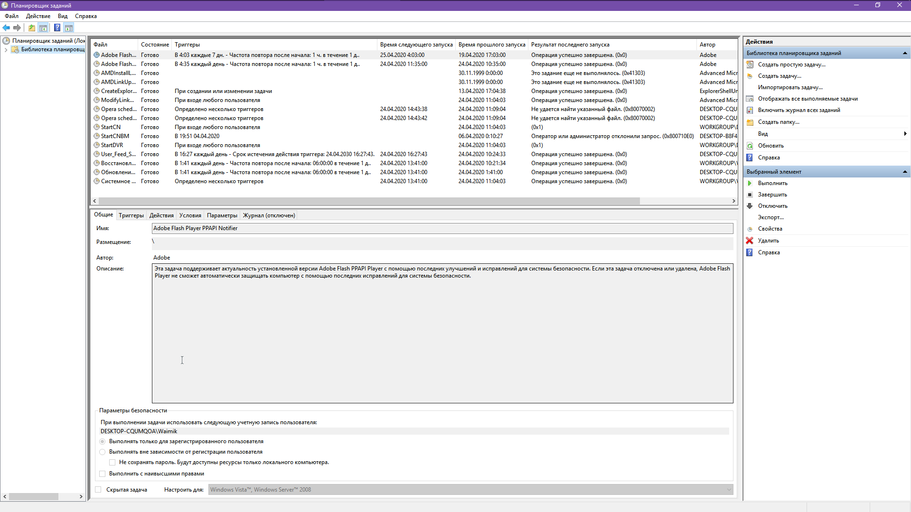Sort by the Файл column header

tap(114, 45)
